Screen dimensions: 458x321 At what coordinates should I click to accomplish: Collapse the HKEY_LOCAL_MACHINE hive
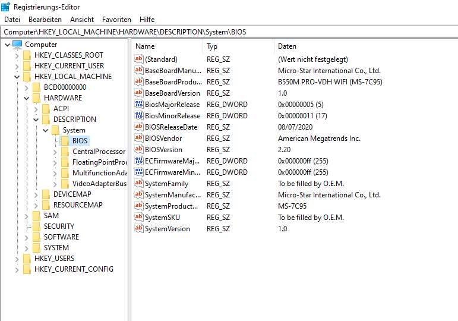click(17, 77)
